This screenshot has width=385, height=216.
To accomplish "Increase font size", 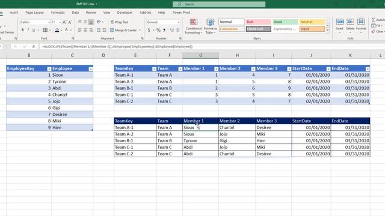I will [64, 22].
